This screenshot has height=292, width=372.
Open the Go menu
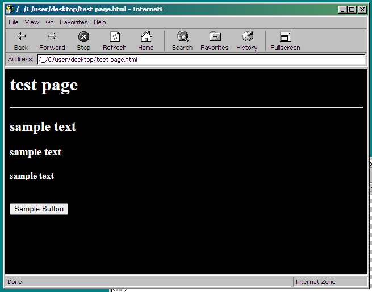[x=49, y=22]
